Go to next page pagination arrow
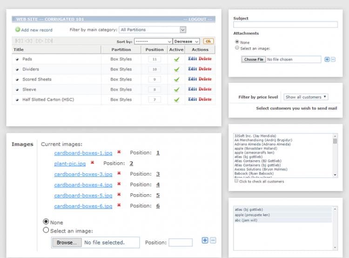Image resolution: width=349 pixels, height=258 pixels. click(39, 41)
